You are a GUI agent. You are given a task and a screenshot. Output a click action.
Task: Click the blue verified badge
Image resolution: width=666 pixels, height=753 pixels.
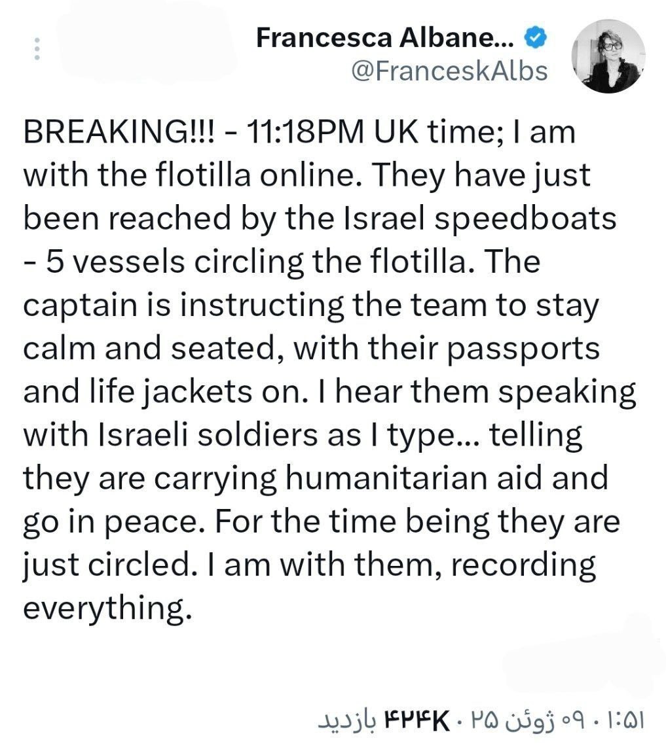[x=536, y=37]
